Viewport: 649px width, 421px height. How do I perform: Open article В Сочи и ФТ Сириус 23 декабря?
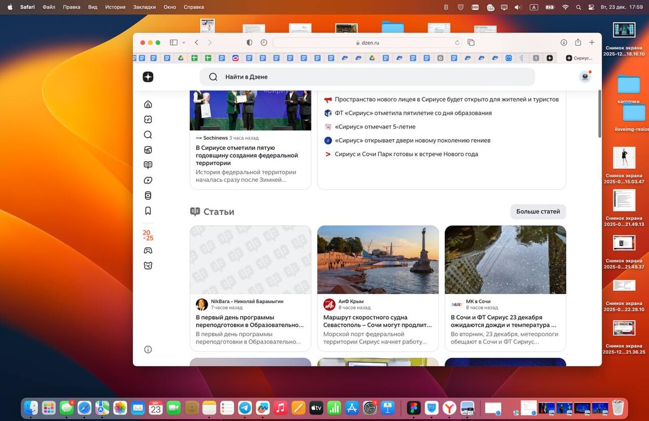pos(504,321)
